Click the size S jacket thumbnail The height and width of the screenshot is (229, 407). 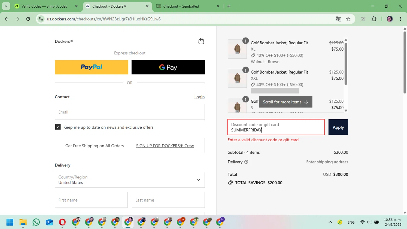point(237,105)
